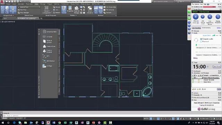Collapse the Timer section
The width and height of the screenshot is (222, 125).
pyautogui.click(x=193, y=62)
